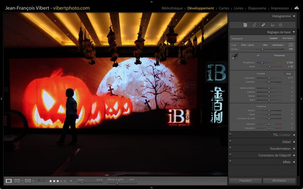Collapse the Réglages de base panel
303x189 pixels.
pos(294,32)
